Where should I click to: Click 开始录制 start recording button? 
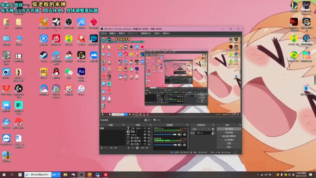coord(229,133)
